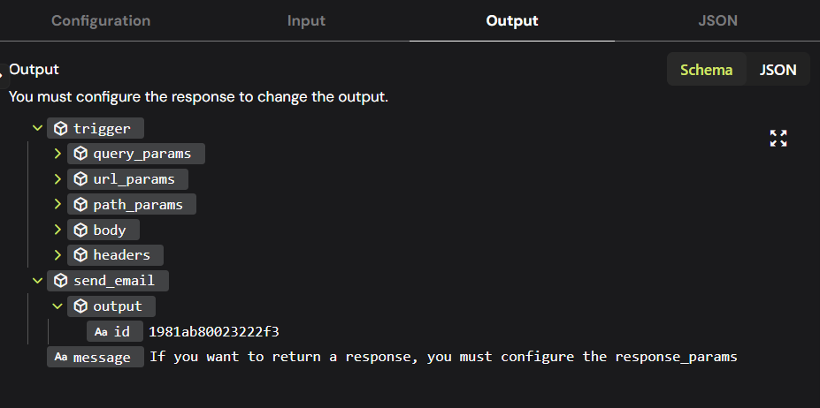This screenshot has height=408, width=820.
Task: Click the object icon beside path_params
Action: (x=80, y=205)
